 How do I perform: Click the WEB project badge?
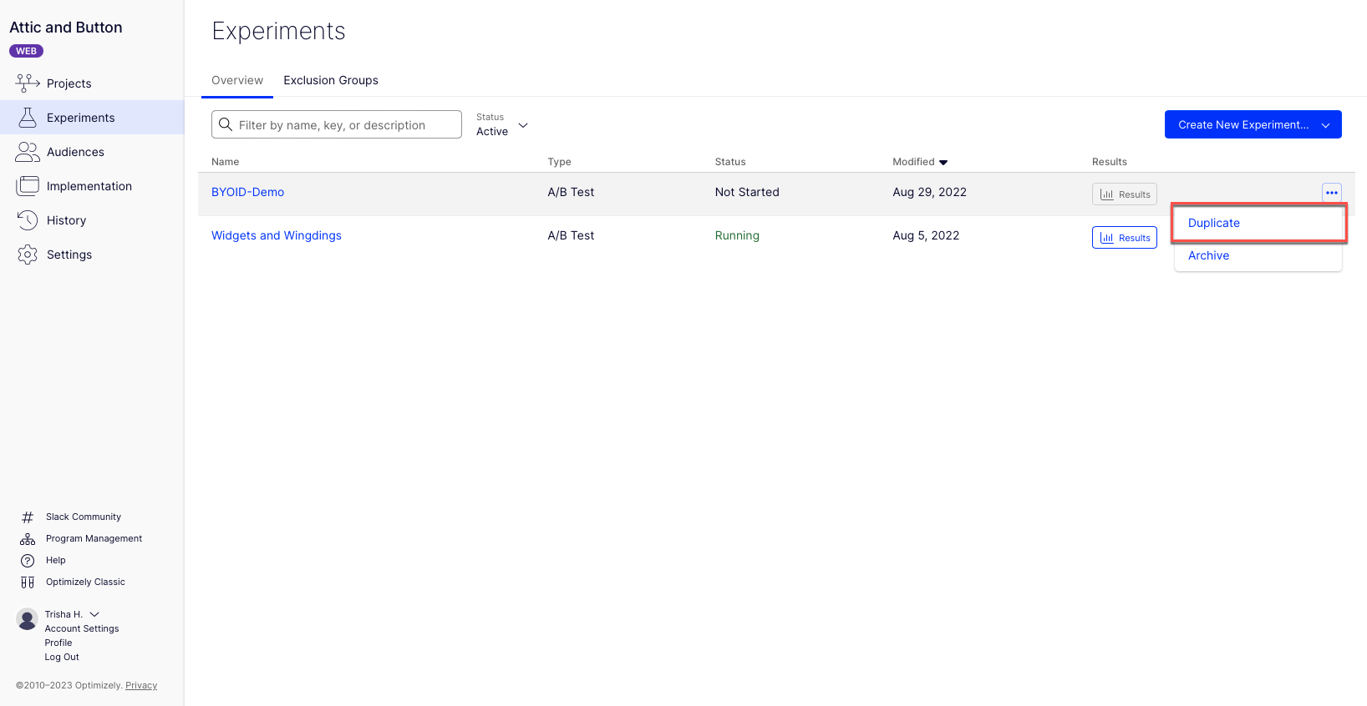pyautogui.click(x=26, y=51)
